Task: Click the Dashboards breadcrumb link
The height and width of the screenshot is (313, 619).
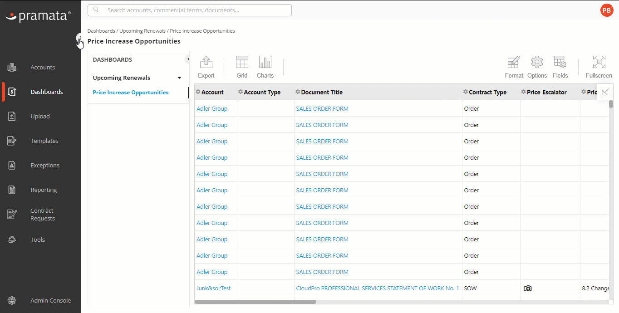Action: click(x=101, y=31)
